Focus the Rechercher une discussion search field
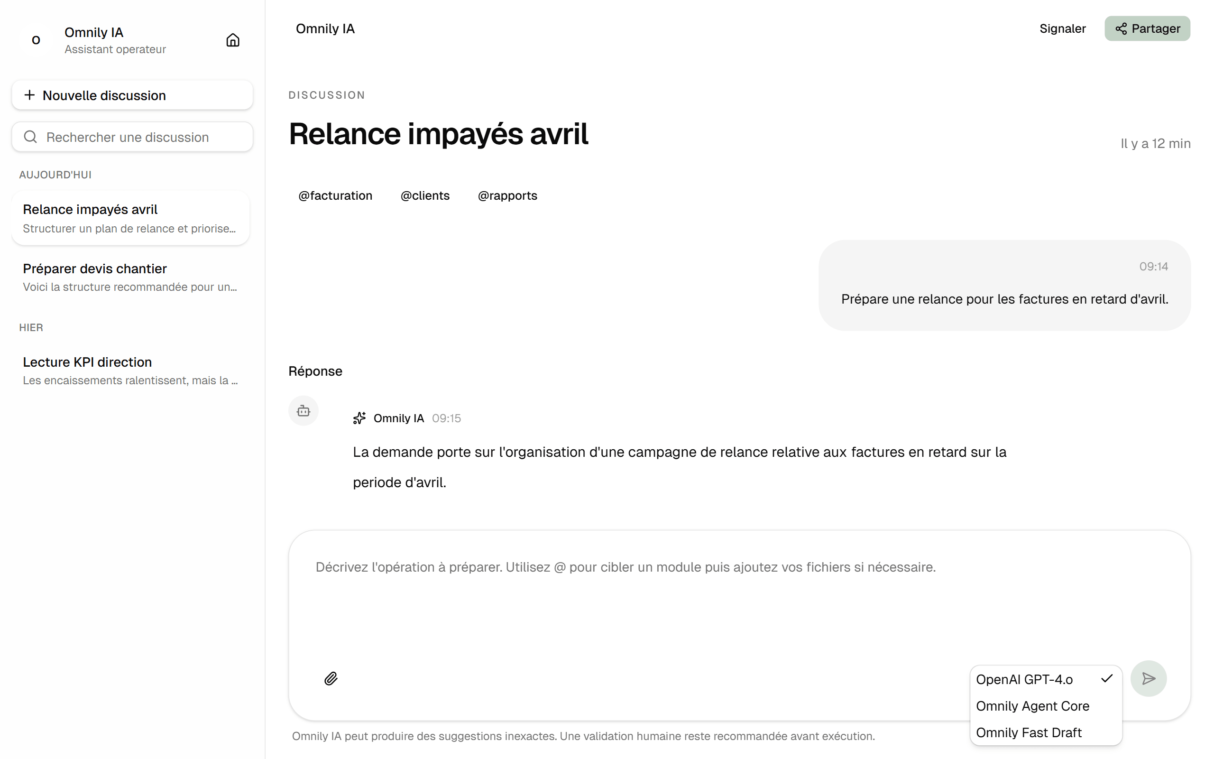The height and width of the screenshot is (759, 1214). click(x=132, y=137)
